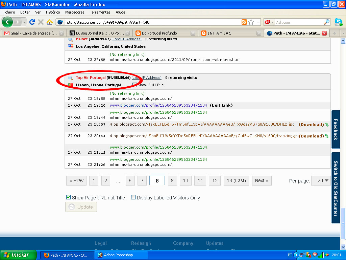Click inside the URL address field
Viewport: 346px width, 260px height.
tap(152, 22)
